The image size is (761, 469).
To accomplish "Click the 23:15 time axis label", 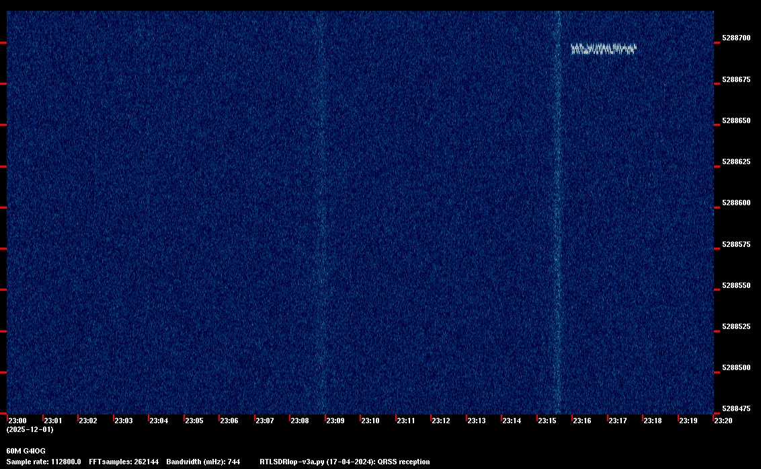I will [x=547, y=421].
